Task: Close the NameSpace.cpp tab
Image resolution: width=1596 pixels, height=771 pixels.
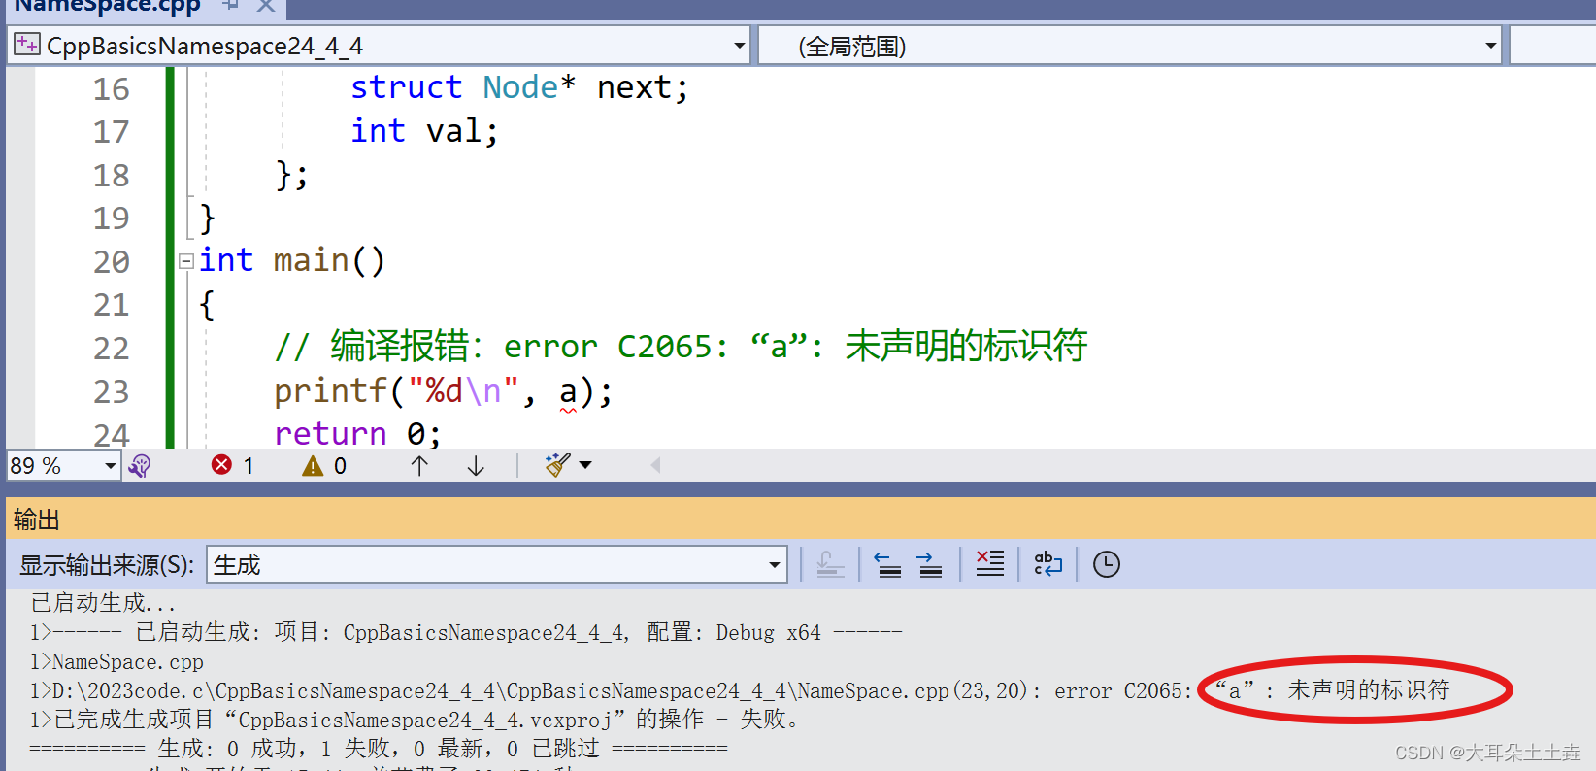Action: (x=266, y=6)
